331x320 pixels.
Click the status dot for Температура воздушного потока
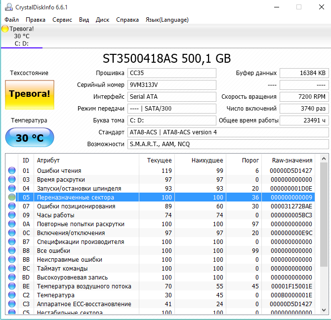click(x=12, y=286)
